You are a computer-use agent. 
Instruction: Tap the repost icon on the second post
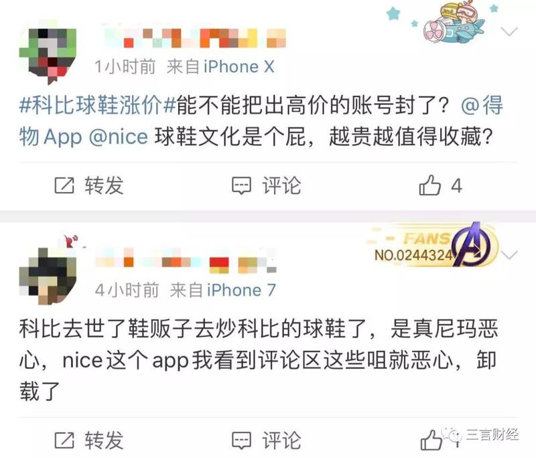[x=64, y=440]
